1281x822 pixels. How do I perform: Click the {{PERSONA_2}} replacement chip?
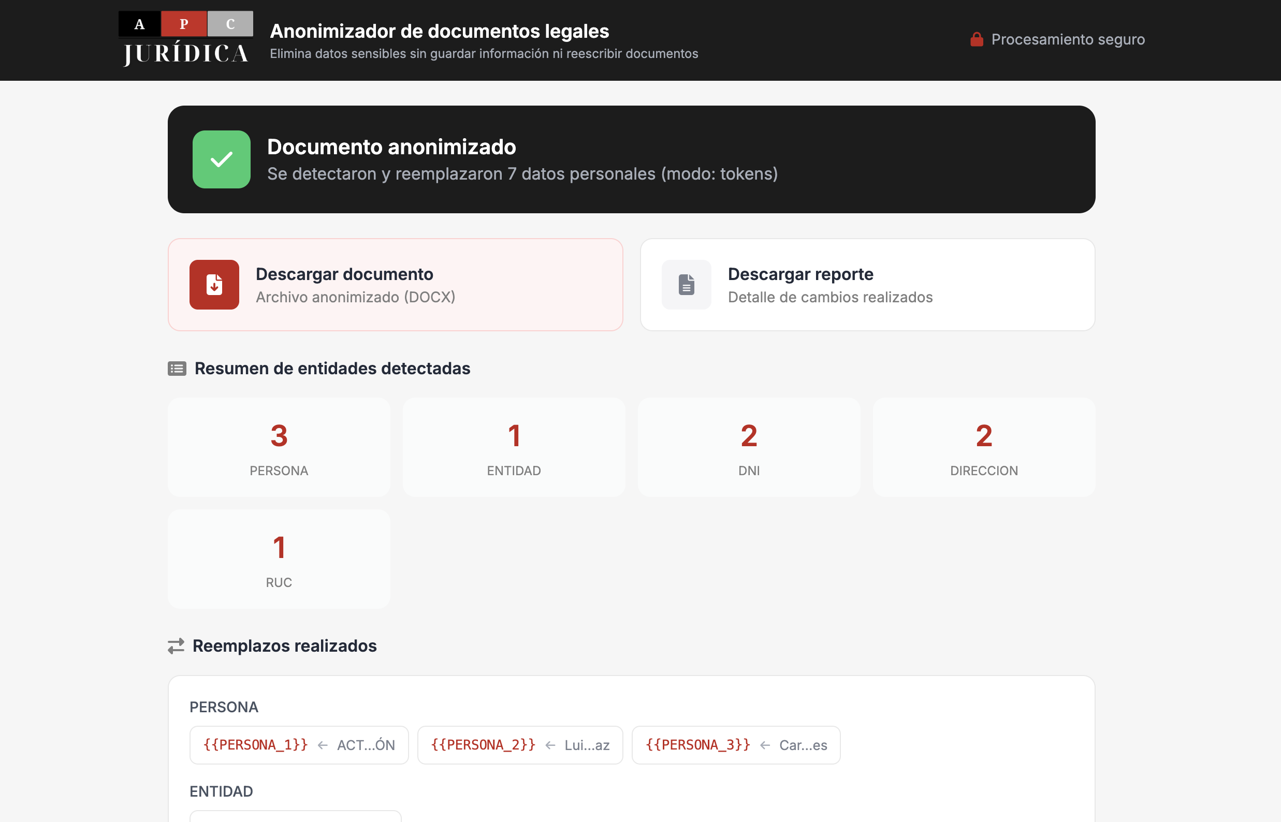point(519,745)
